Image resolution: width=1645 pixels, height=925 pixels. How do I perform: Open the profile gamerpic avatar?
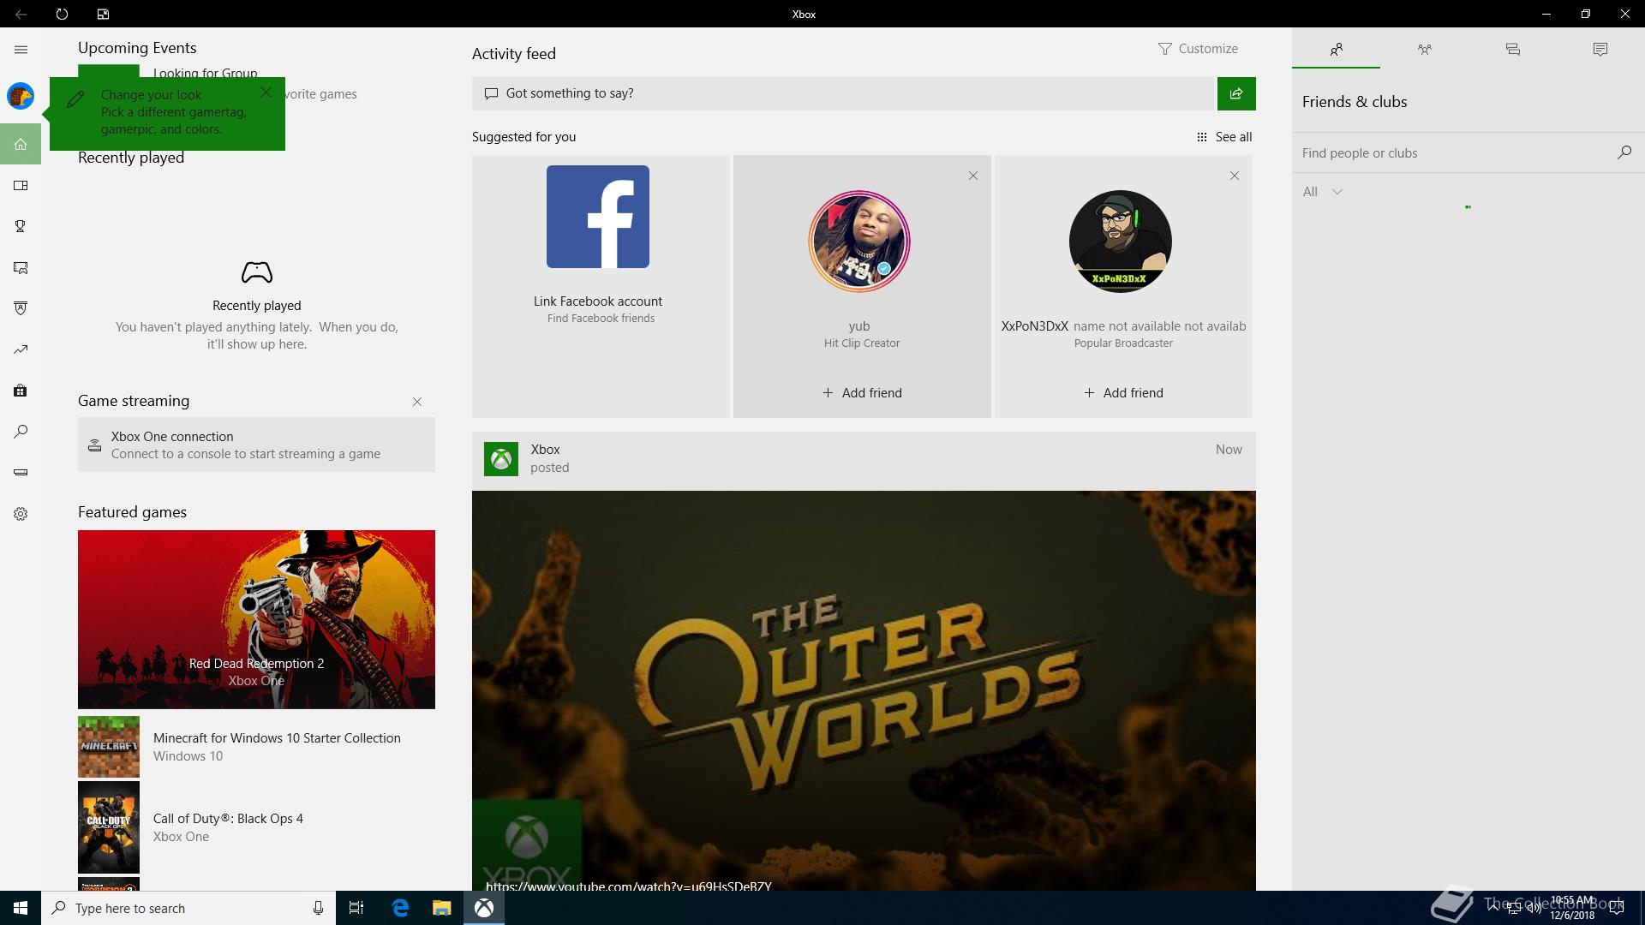coord(21,96)
